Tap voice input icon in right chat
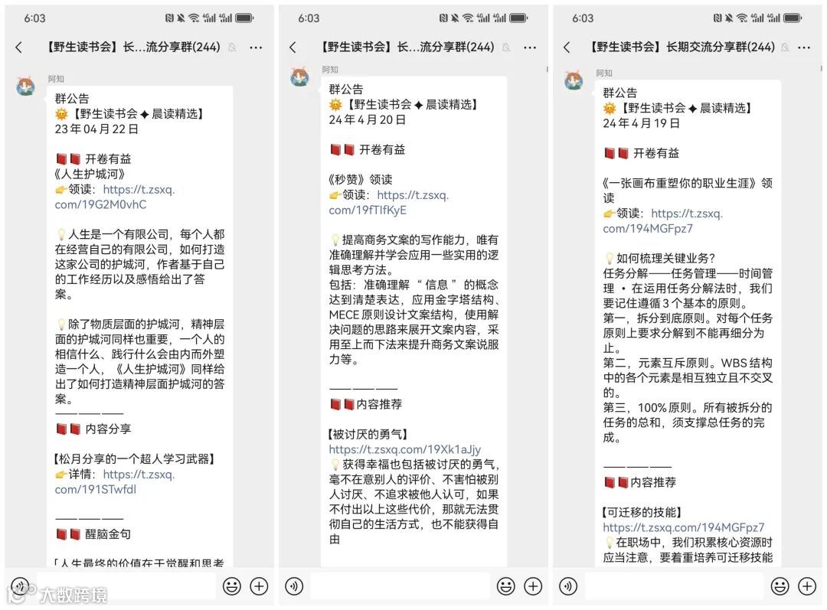The image size is (827, 610). point(568,586)
